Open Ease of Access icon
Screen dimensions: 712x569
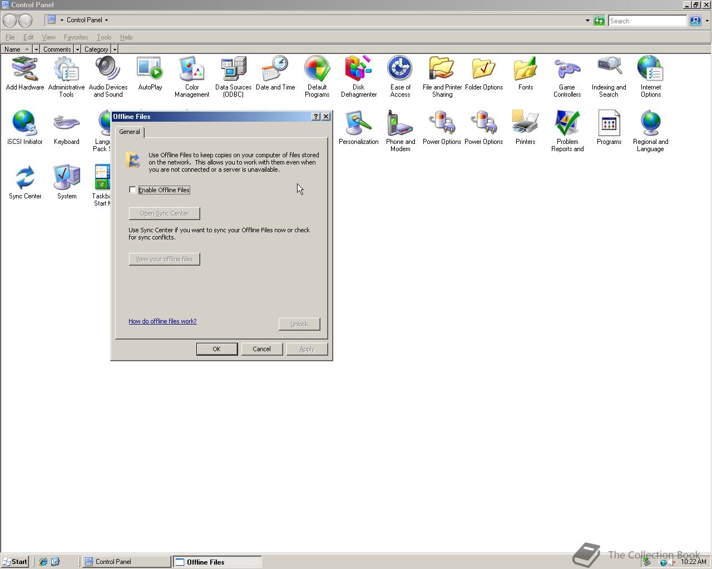(x=400, y=77)
